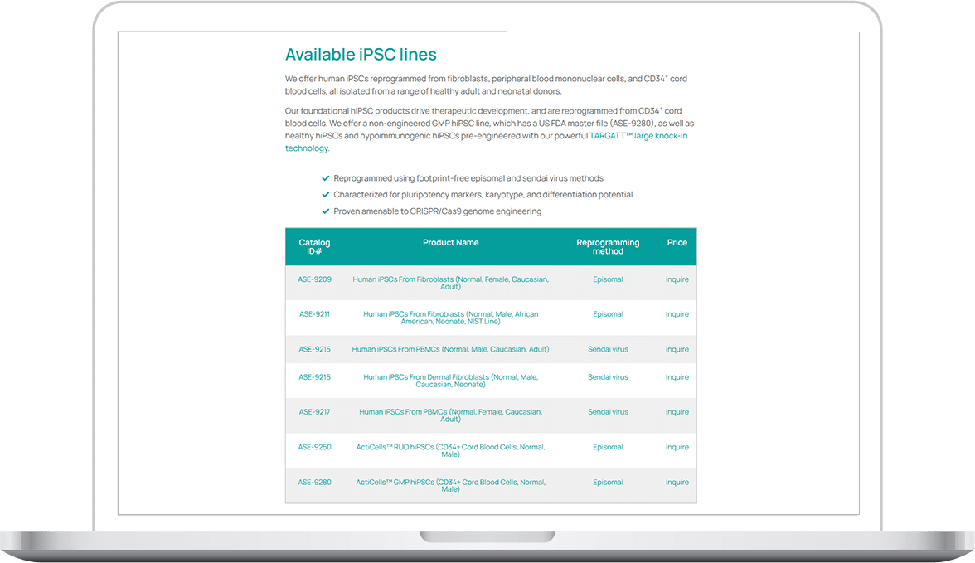Click Inquire for the ASE-9217 row
The width and height of the screenshot is (975, 563).
point(677,412)
